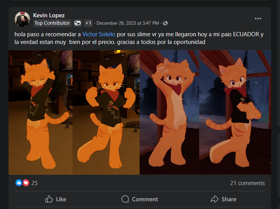Open third photo of cat on night background
280x209 pixels.
coord(169,112)
